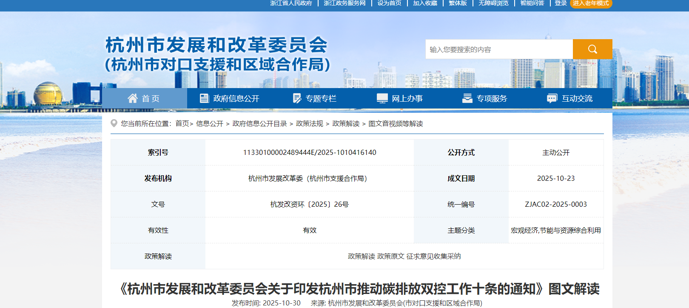Click the 智能问答 link in top bar
Image resolution: width=689 pixels, height=308 pixels.
coord(532,3)
